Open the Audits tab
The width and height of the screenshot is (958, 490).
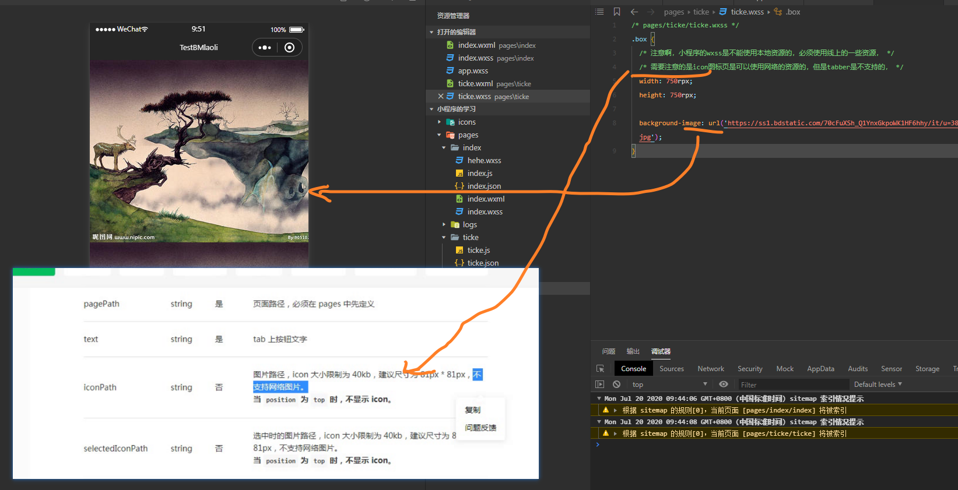click(858, 369)
